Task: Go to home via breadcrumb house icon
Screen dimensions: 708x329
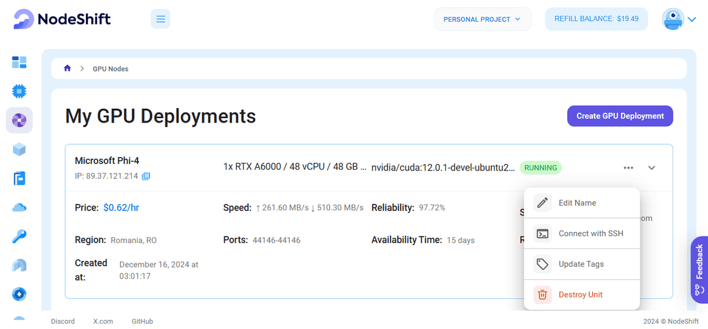Action: (68, 69)
